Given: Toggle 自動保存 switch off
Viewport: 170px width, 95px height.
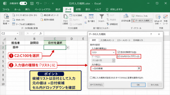Looking at the screenshot, I should 23,3.
